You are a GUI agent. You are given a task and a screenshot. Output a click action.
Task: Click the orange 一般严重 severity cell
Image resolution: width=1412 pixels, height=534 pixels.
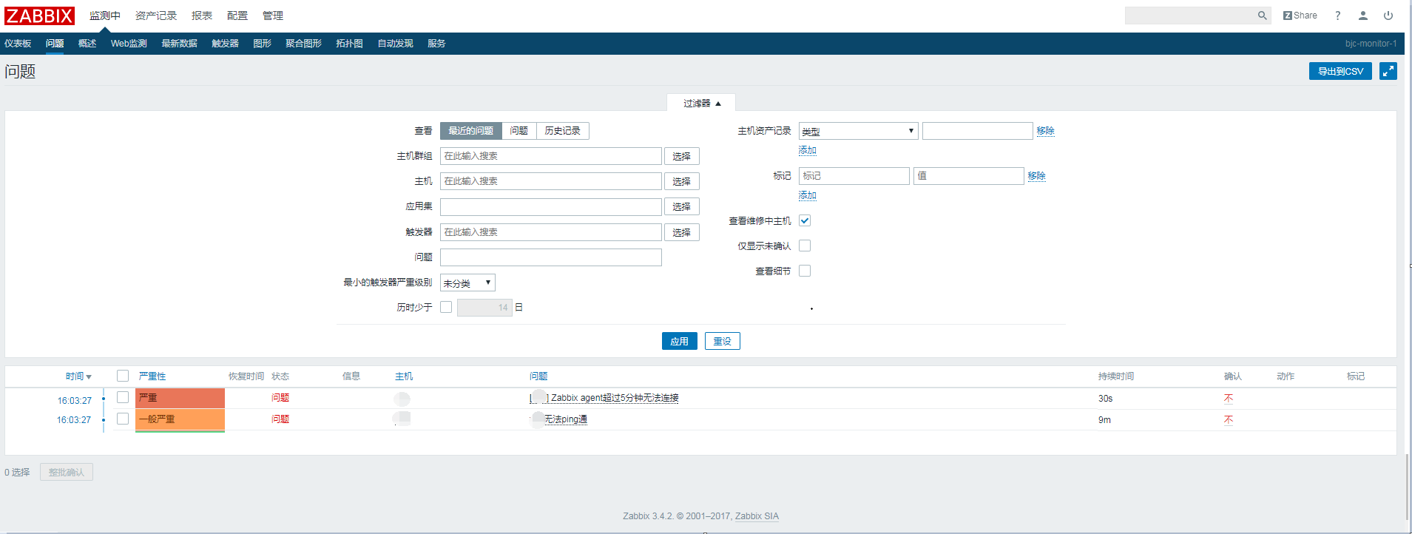[180, 419]
